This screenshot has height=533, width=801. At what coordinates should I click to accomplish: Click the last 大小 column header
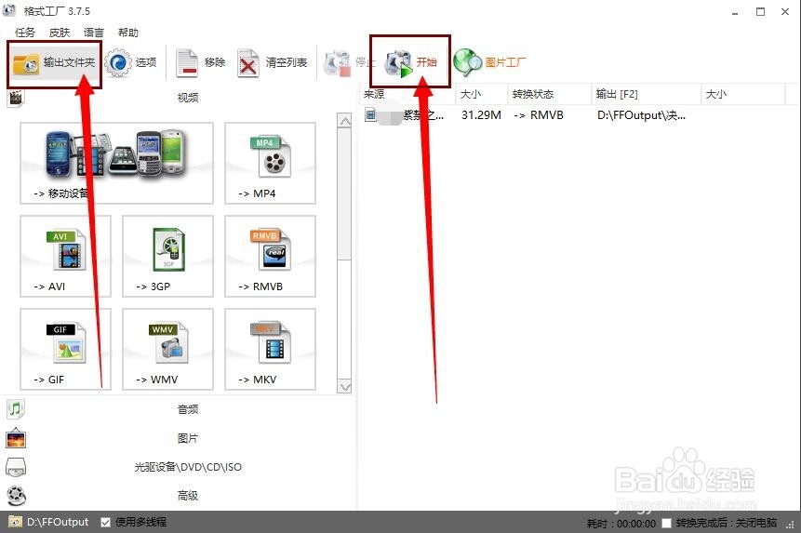(x=743, y=94)
